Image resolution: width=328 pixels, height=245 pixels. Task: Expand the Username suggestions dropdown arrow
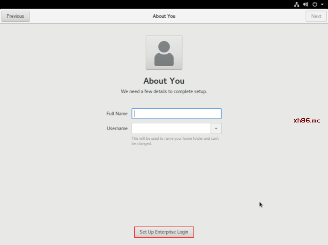click(216, 129)
